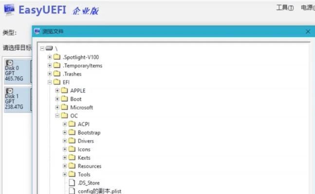Select the Disk 0 GPT 465.76G entry
Screen dimensions: 315x194
coord(18,71)
